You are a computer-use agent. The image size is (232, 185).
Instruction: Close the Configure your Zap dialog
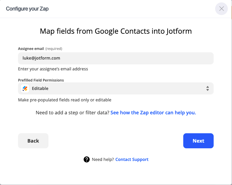point(221,9)
